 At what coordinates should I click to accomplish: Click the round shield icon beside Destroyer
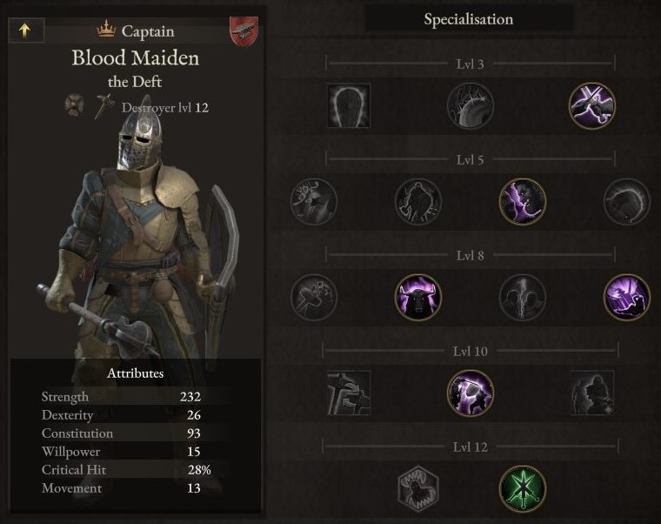coord(74,104)
